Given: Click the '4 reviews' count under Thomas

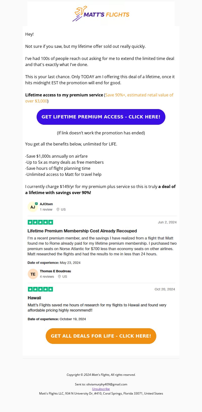Looking at the screenshot, I should pyautogui.click(x=47, y=277).
